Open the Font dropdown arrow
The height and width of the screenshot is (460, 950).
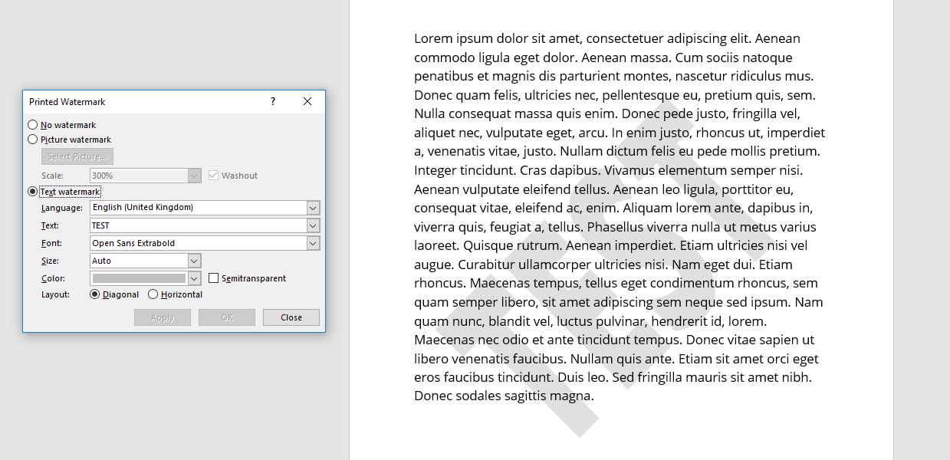[313, 243]
